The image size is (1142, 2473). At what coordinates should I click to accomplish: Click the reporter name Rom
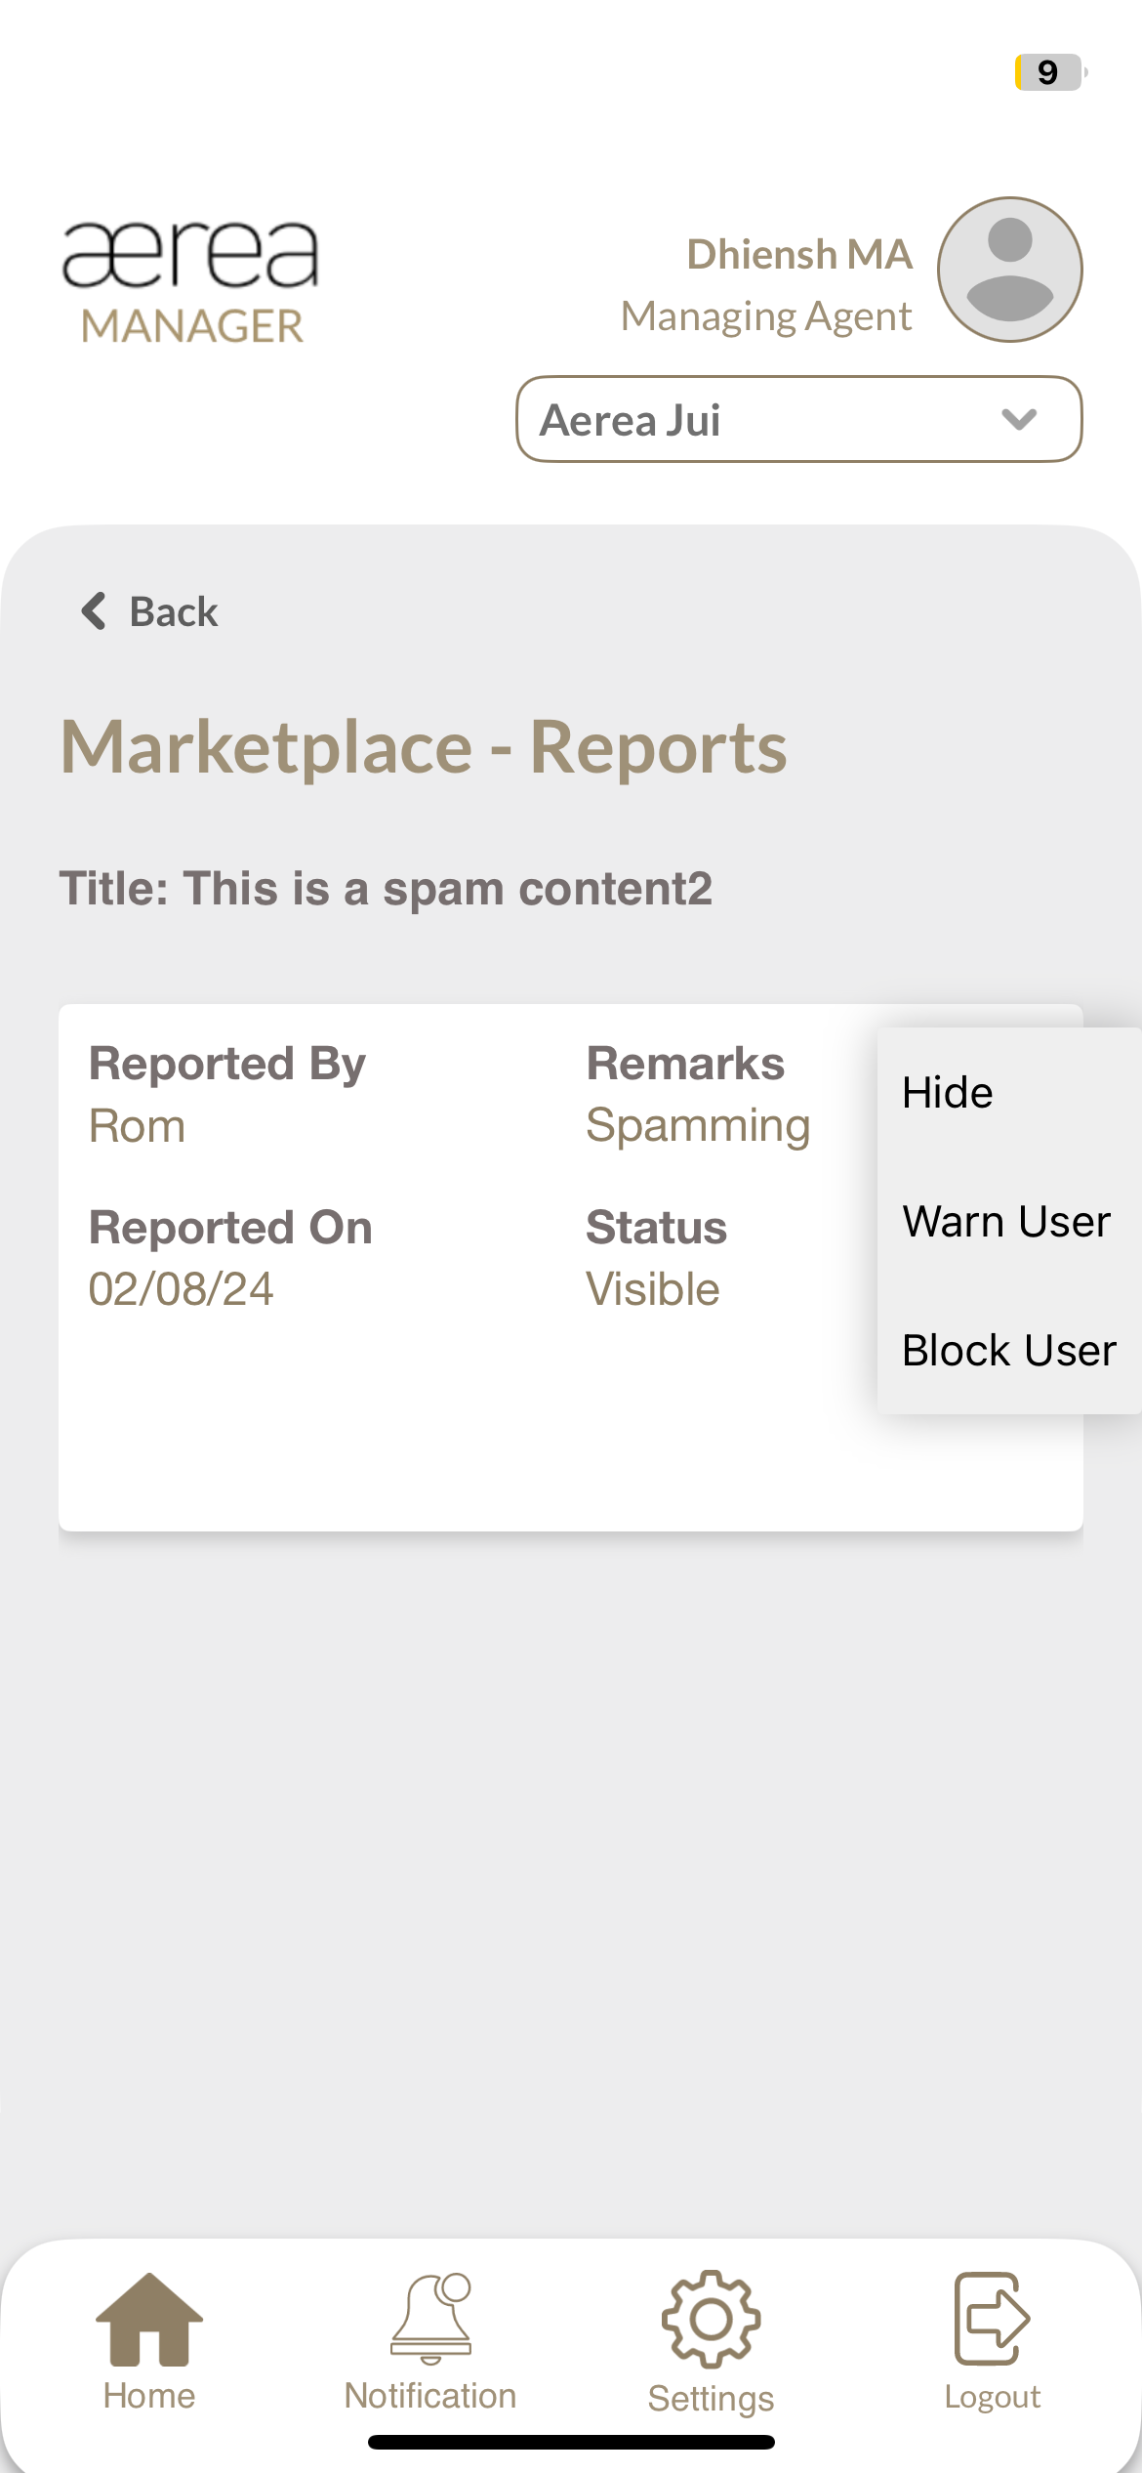click(x=137, y=1126)
